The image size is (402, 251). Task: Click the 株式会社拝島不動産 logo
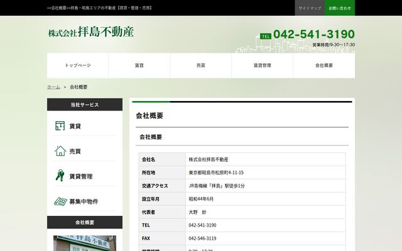pyautogui.click(x=91, y=32)
